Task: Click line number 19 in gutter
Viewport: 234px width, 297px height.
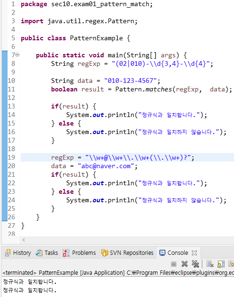Action: pyautogui.click(x=11, y=157)
